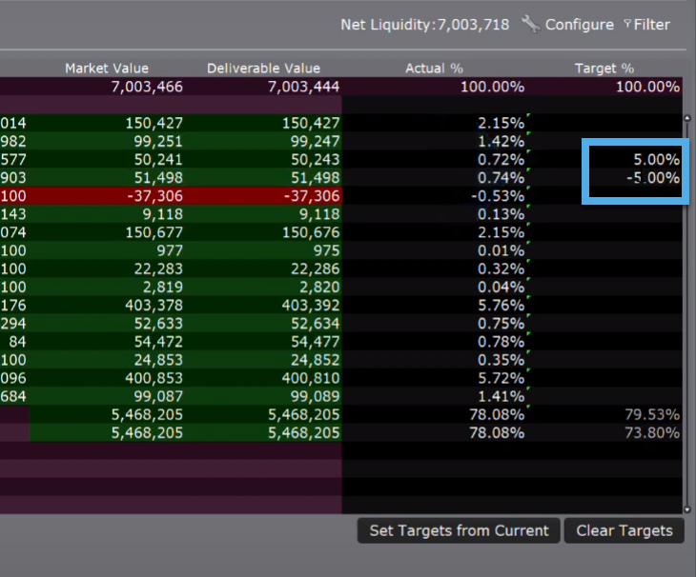Select the Target % cell showing -5.00%
The height and width of the screenshot is (577, 696).
[634, 178]
